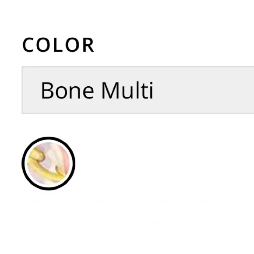Click the word 'Bone' in the color box
Screen dimensions: 254x254
point(67,90)
